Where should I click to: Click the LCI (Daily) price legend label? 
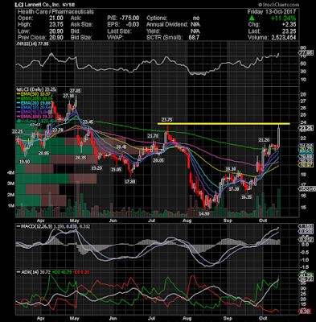(x=36, y=89)
